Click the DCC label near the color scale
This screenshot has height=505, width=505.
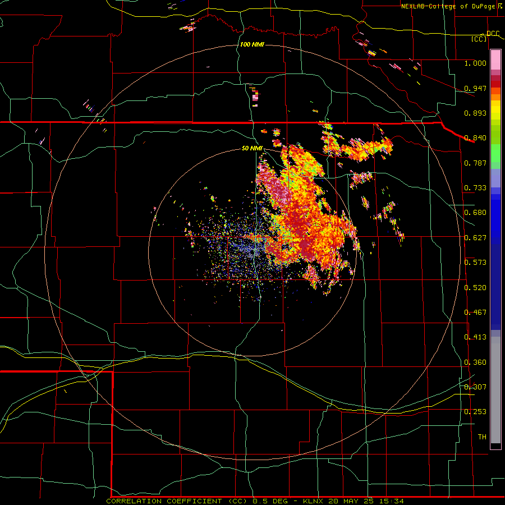(x=493, y=34)
